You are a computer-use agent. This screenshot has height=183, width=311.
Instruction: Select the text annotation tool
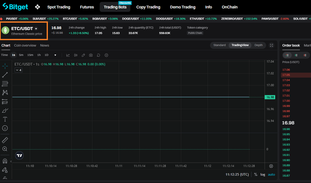coord(5,119)
